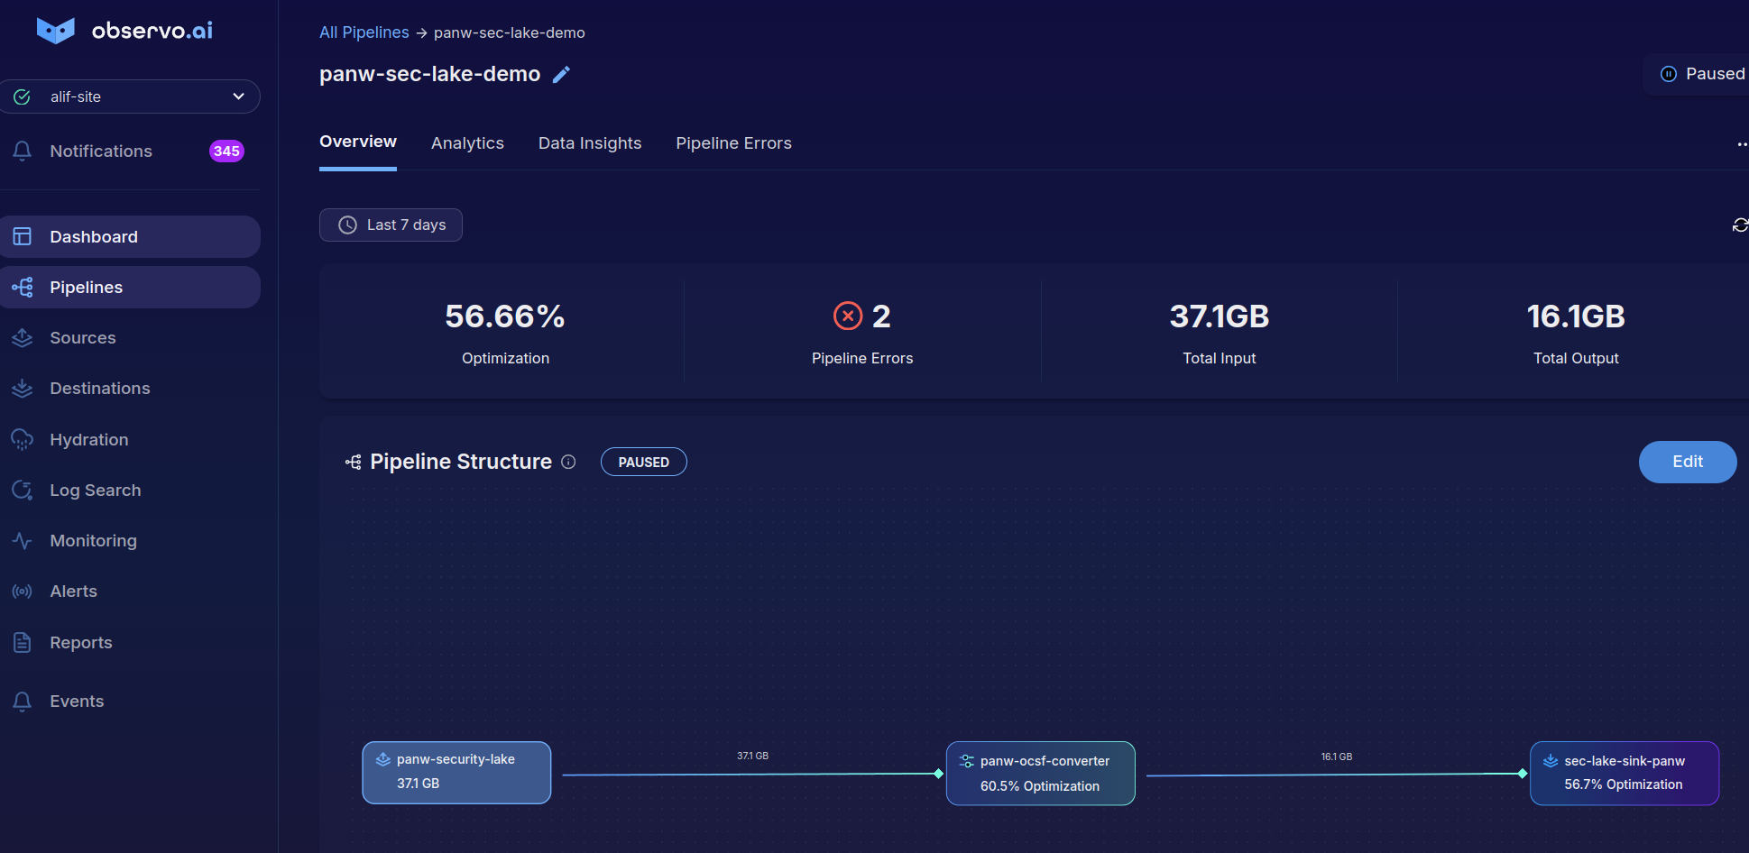1749x853 pixels.
Task: Open the Pipeline Errors tab
Action: [x=733, y=143]
